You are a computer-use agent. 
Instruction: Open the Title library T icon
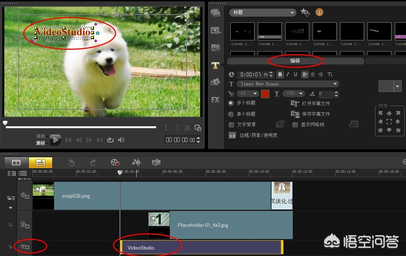tap(215, 65)
